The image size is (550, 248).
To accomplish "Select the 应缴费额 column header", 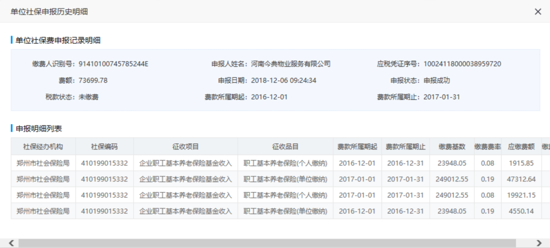I will 521,147.
